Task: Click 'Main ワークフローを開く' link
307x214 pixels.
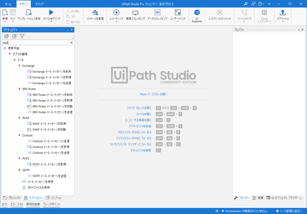Action: pyautogui.click(x=153, y=94)
